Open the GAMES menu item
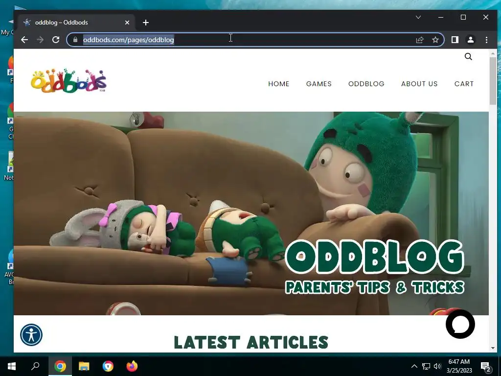The image size is (501, 376). click(x=319, y=84)
